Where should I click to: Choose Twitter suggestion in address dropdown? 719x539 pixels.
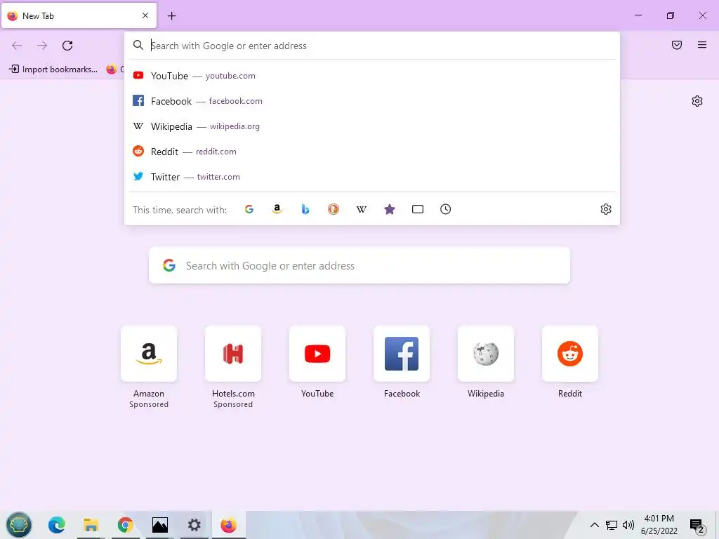372,176
